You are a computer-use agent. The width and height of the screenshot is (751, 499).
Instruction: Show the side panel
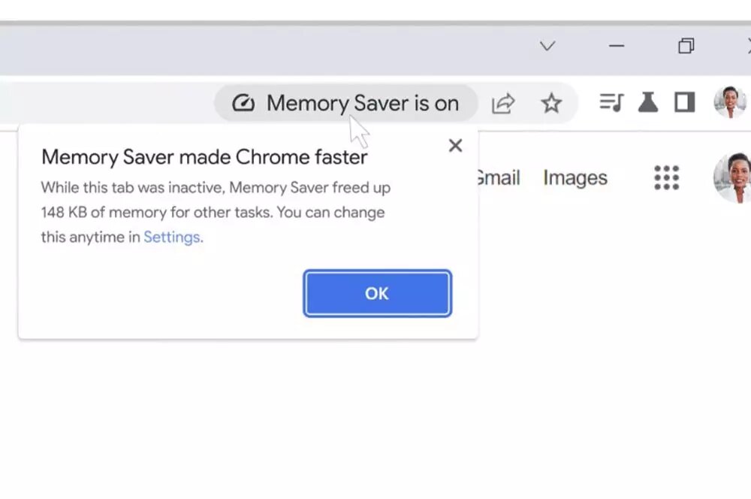[684, 102]
